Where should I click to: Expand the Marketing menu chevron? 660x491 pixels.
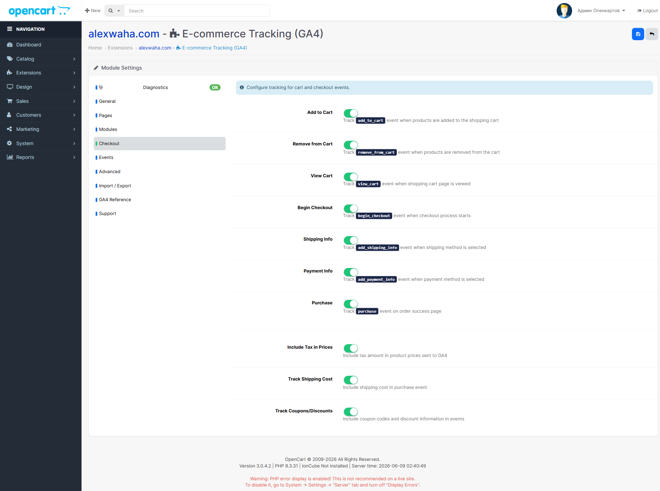coord(74,129)
